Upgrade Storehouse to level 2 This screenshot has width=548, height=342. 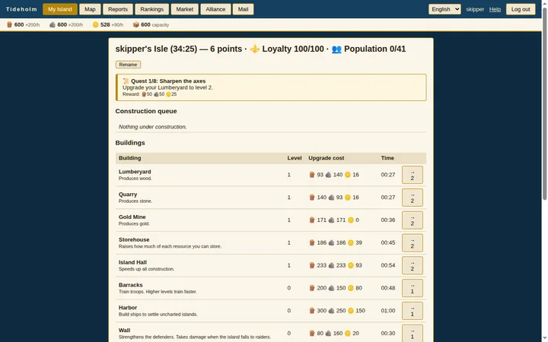413,243
